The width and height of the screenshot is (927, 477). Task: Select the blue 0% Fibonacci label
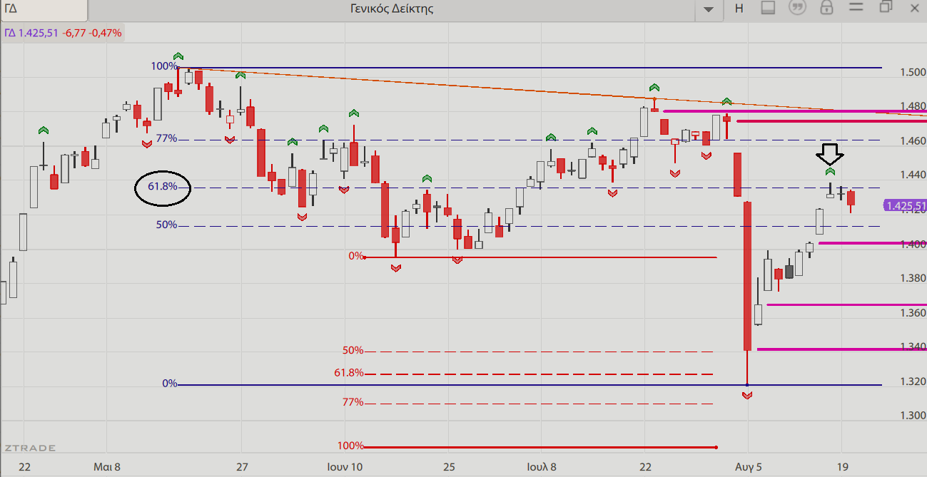click(170, 384)
